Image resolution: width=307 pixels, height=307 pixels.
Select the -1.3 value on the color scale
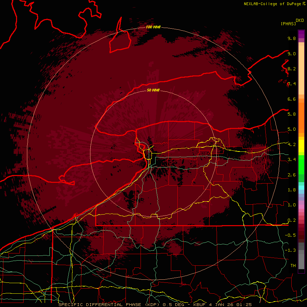[x=290, y=250]
